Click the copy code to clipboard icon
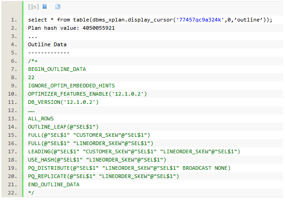This screenshot has width=285, height=200. click(58, 6)
